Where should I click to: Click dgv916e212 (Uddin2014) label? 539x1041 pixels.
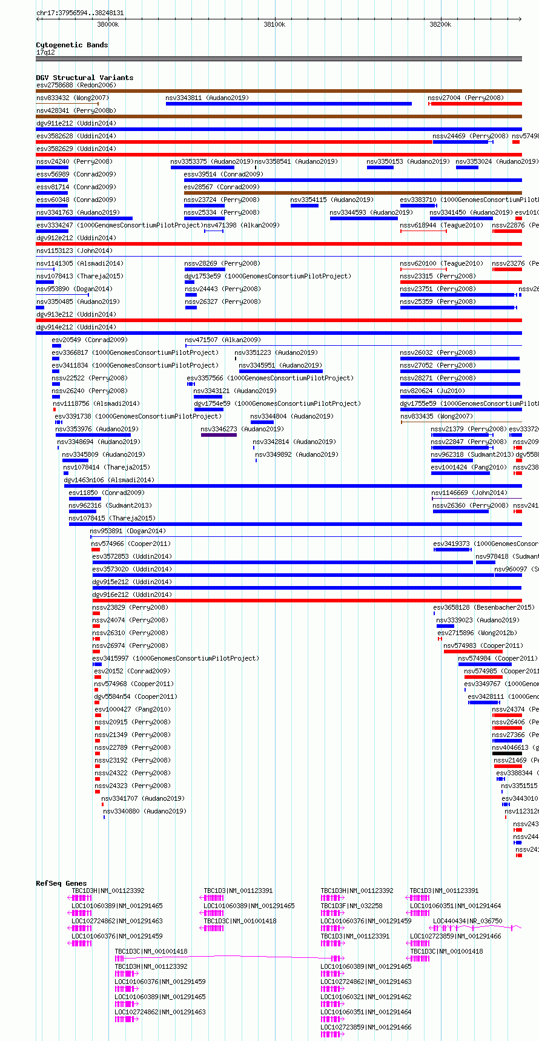[132, 595]
